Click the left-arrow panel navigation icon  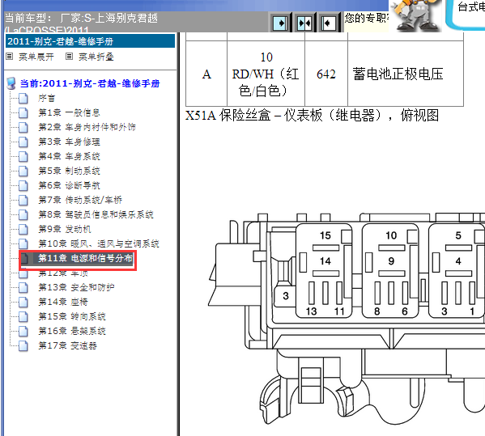point(328,23)
